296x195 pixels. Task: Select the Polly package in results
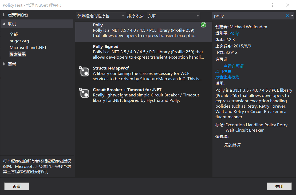click(x=144, y=31)
